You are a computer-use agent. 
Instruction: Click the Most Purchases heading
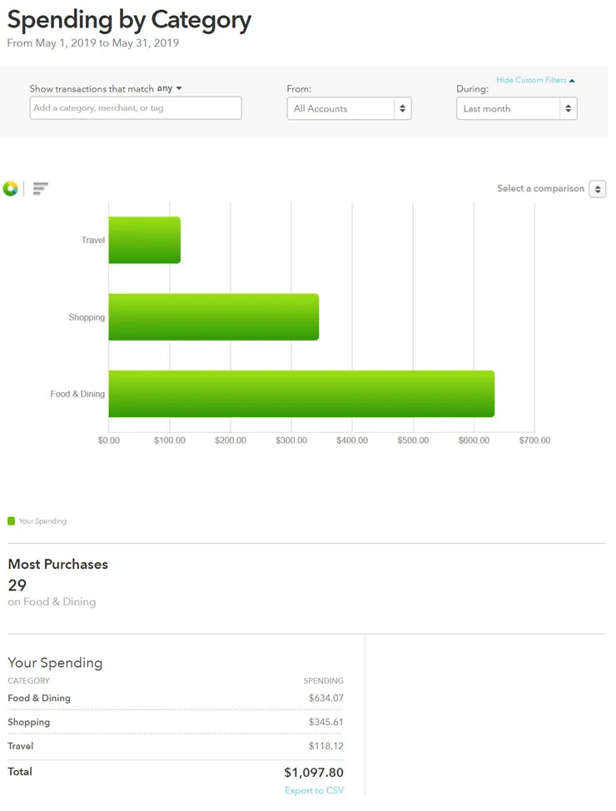click(58, 564)
